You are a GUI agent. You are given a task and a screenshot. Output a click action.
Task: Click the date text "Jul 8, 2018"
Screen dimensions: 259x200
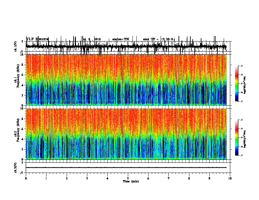[x=91, y=39]
